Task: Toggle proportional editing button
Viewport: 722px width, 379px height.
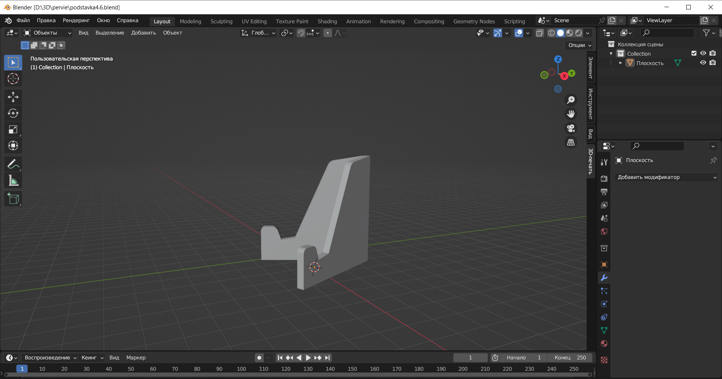Action: 328,33
